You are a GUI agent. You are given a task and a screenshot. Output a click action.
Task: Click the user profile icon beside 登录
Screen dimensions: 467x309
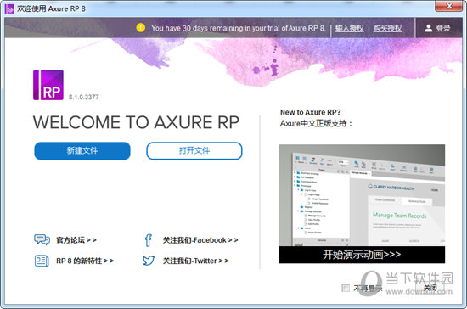[x=428, y=28]
